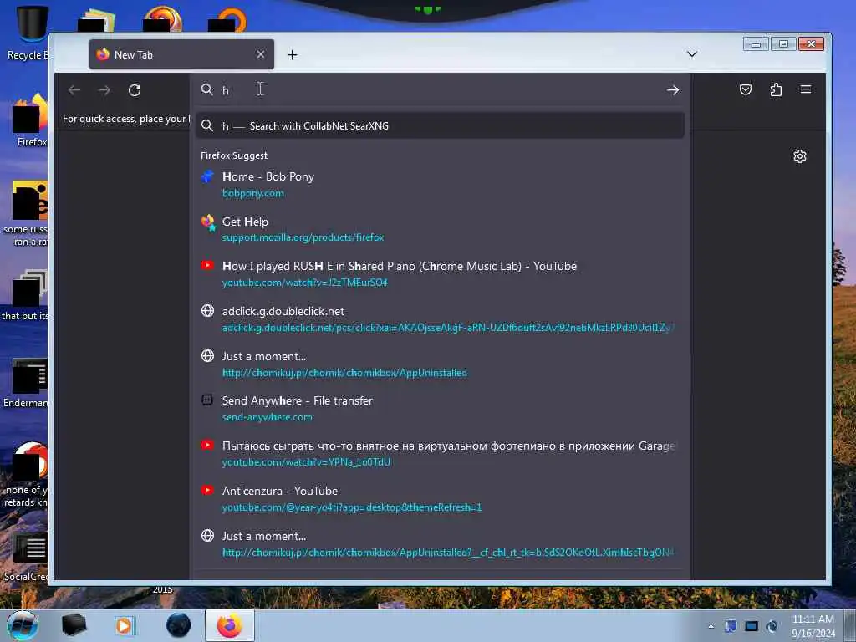Click the chomikuj.pl URL containing __cf_chl_rt_tk
Screen dimensions: 856x642
(x=448, y=553)
